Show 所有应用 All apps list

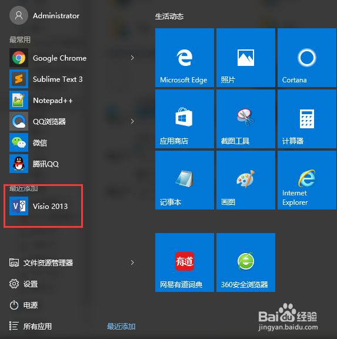[x=31, y=326]
